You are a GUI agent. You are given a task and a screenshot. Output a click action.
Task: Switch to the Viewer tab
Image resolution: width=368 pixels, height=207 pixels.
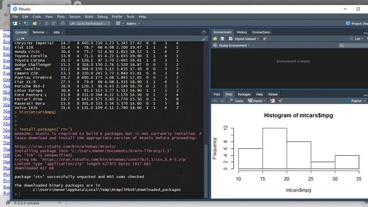tap(273, 94)
